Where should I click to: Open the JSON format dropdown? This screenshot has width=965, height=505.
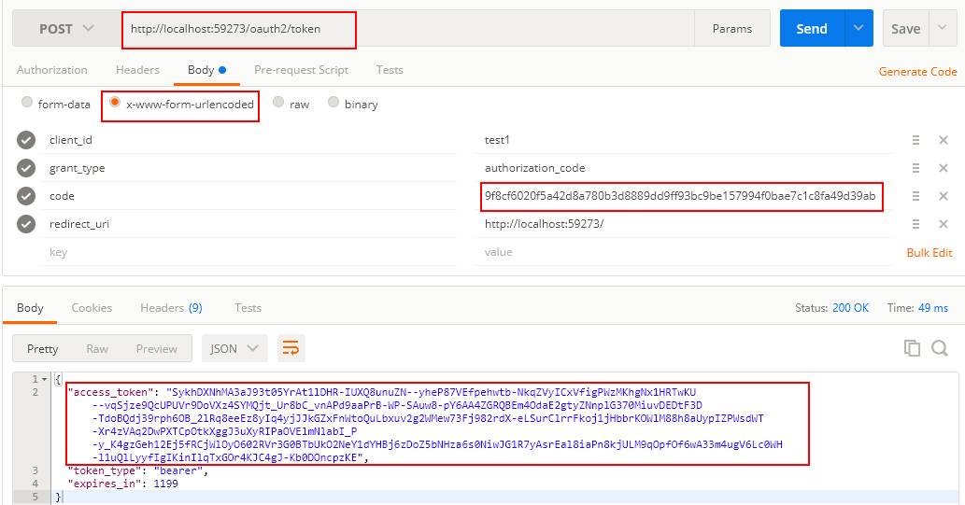234,349
